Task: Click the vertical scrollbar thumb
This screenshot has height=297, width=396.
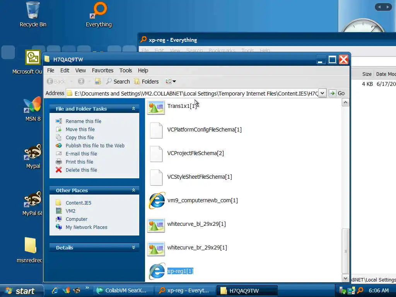Action: point(345,251)
